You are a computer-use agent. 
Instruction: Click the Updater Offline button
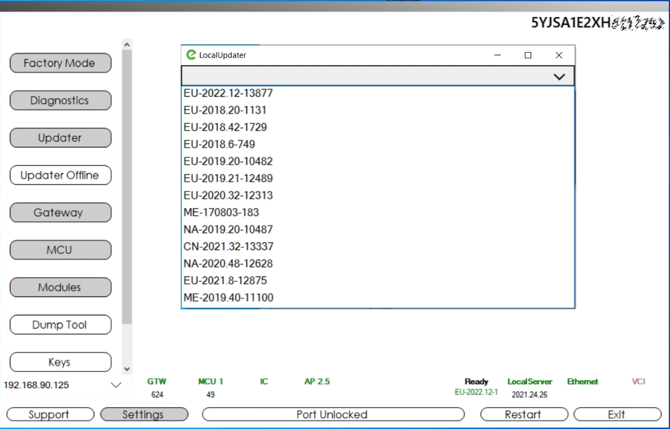pos(60,176)
